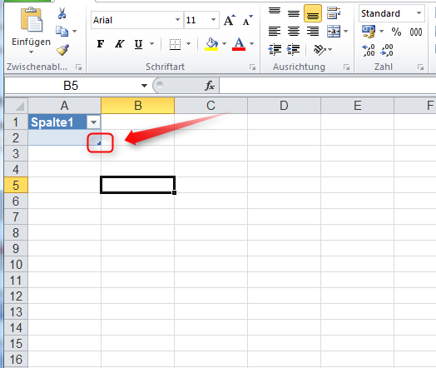436x368 pixels.
Task: Select column C header
Action: [211, 106]
